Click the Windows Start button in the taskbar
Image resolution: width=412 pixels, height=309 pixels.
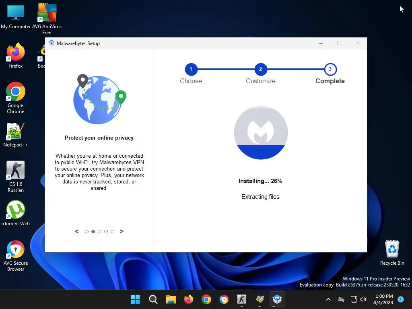click(135, 299)
